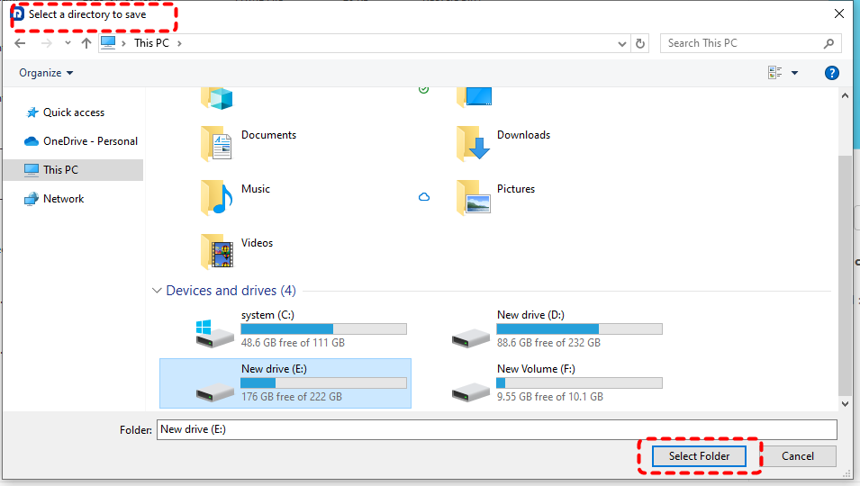This screenshot has height=486, width=860.
Task: Click the Forward navigation arrow
Action: click(47, 43)
